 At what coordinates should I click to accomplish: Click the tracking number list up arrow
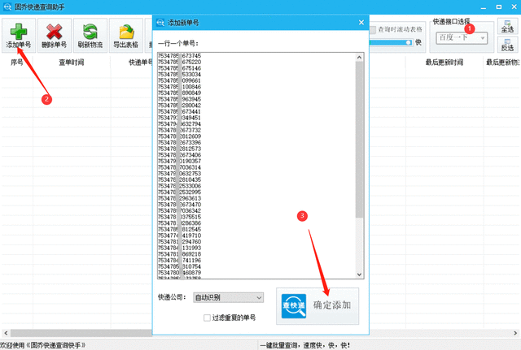click(359, 58)
